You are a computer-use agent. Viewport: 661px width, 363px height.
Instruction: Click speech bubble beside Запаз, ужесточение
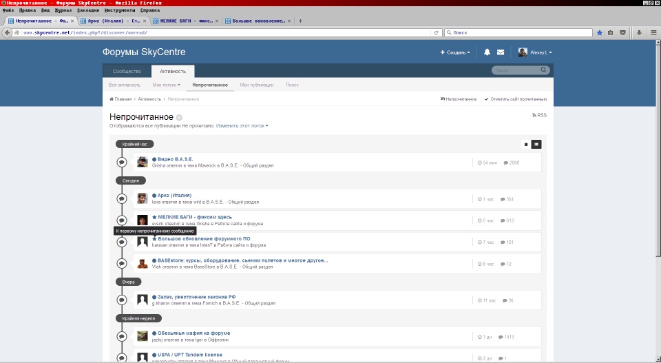pyautogui.click(x=122, y=300)
